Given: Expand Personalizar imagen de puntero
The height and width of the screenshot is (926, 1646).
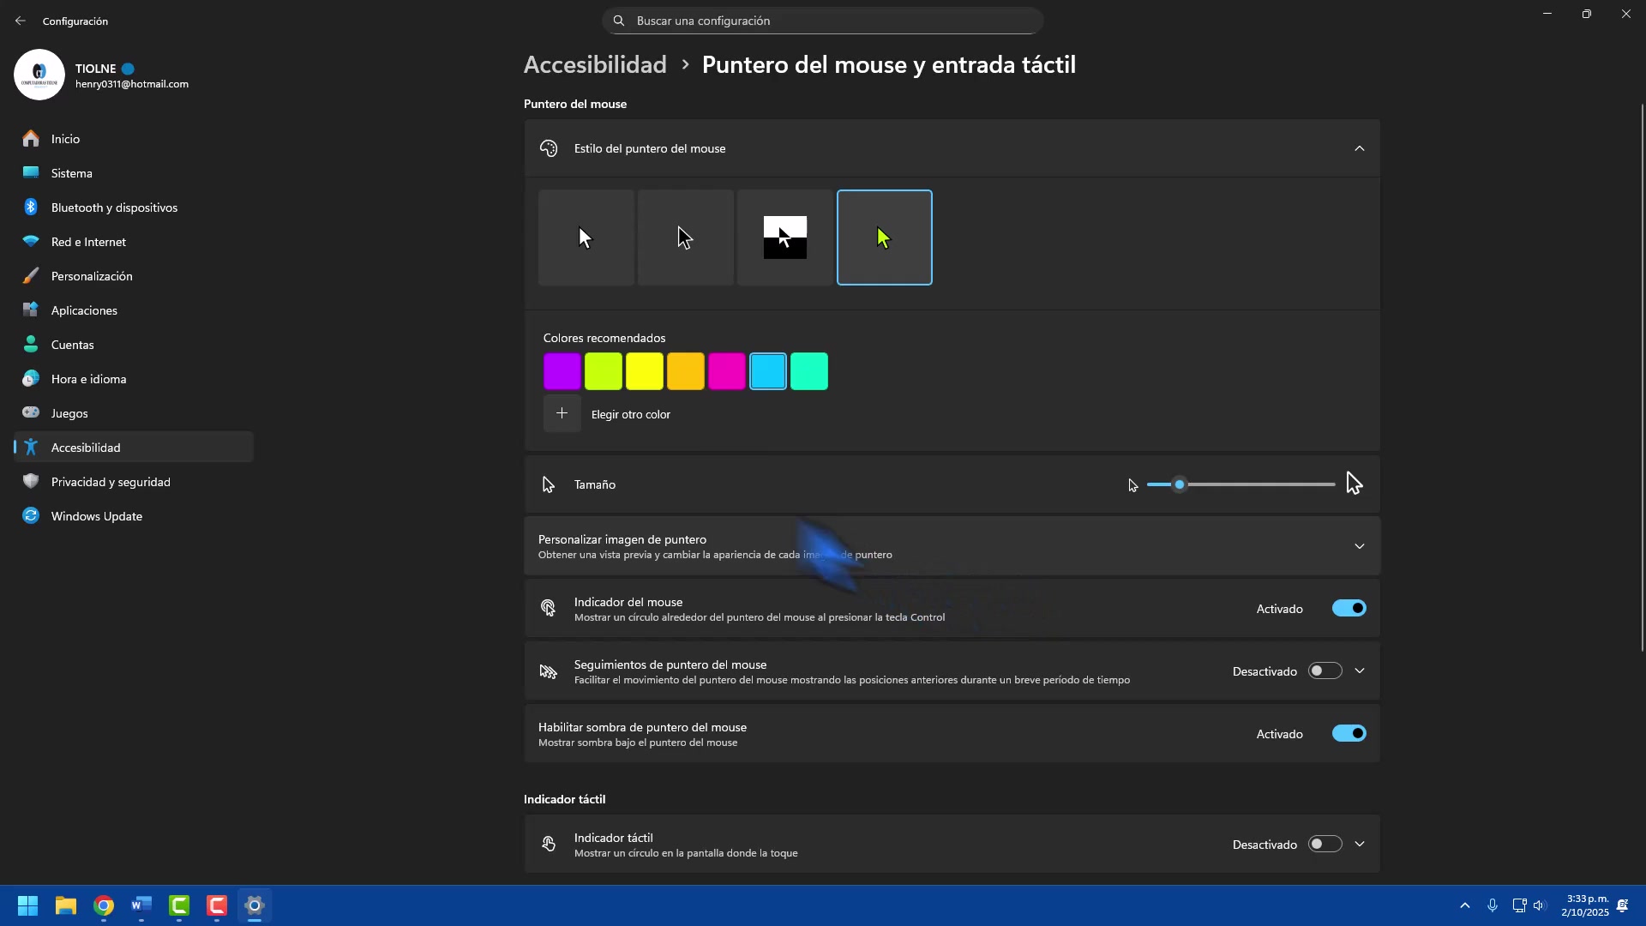Looking at the screenshot, I should pyautogui.click(x=1360, y=546).
